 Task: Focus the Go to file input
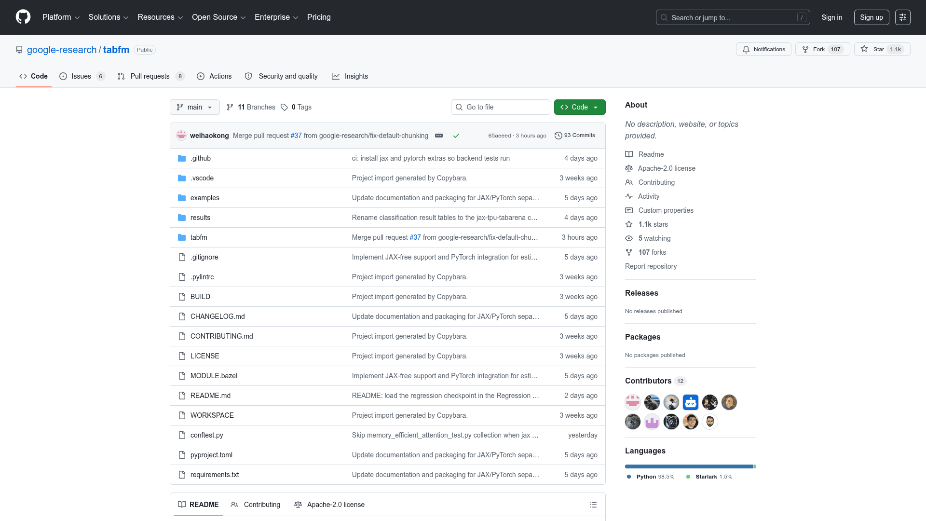click(500, 107)
